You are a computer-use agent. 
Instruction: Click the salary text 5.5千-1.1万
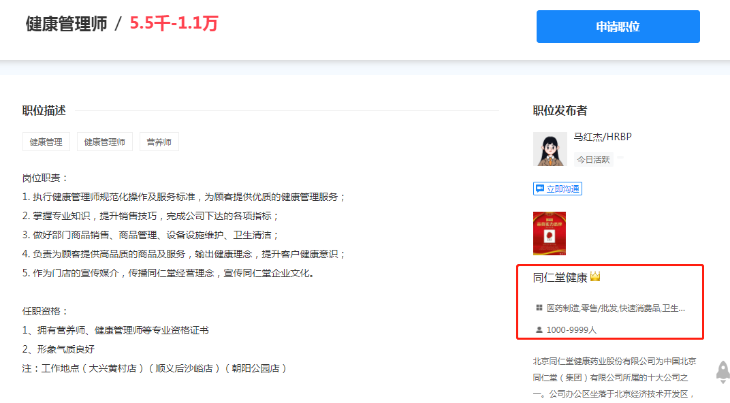click(174, 23)
